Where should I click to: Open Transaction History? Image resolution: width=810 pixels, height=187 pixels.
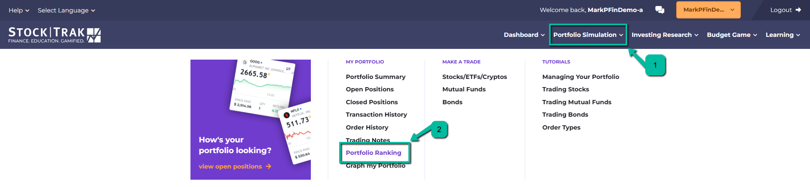pos(376,115)
